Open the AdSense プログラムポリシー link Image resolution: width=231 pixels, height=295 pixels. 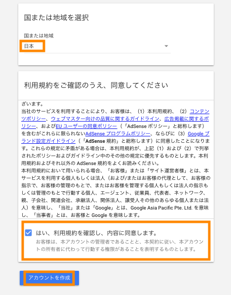(118, 133)
